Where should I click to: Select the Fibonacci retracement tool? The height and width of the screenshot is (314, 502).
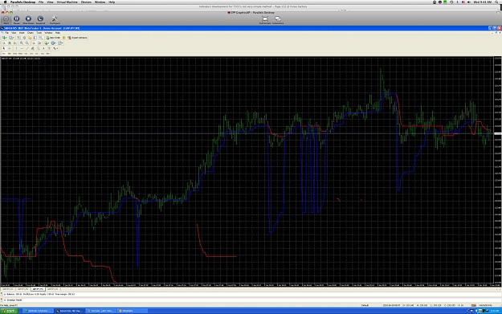[x=38, y=49]
